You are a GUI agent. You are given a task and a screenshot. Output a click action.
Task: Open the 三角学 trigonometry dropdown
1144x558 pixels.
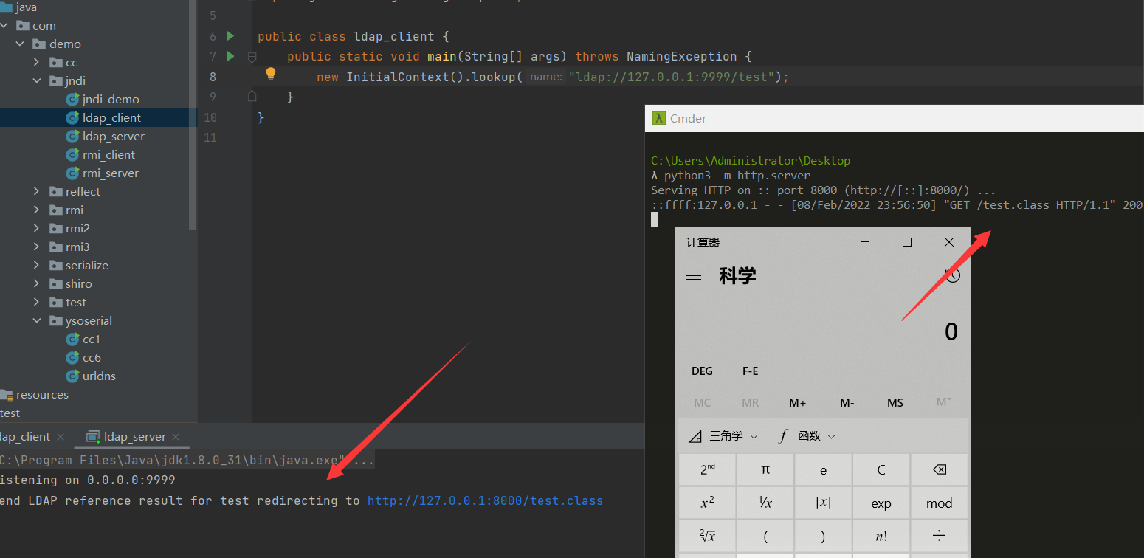[x=723, y=436]
